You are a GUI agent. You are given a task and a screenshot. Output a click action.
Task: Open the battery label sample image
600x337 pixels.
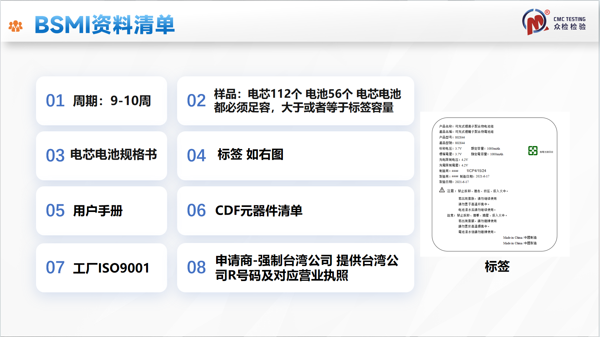[494, 184]
